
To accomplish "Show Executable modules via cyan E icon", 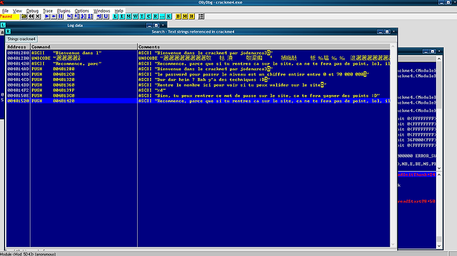I will (x=122, y=16).
